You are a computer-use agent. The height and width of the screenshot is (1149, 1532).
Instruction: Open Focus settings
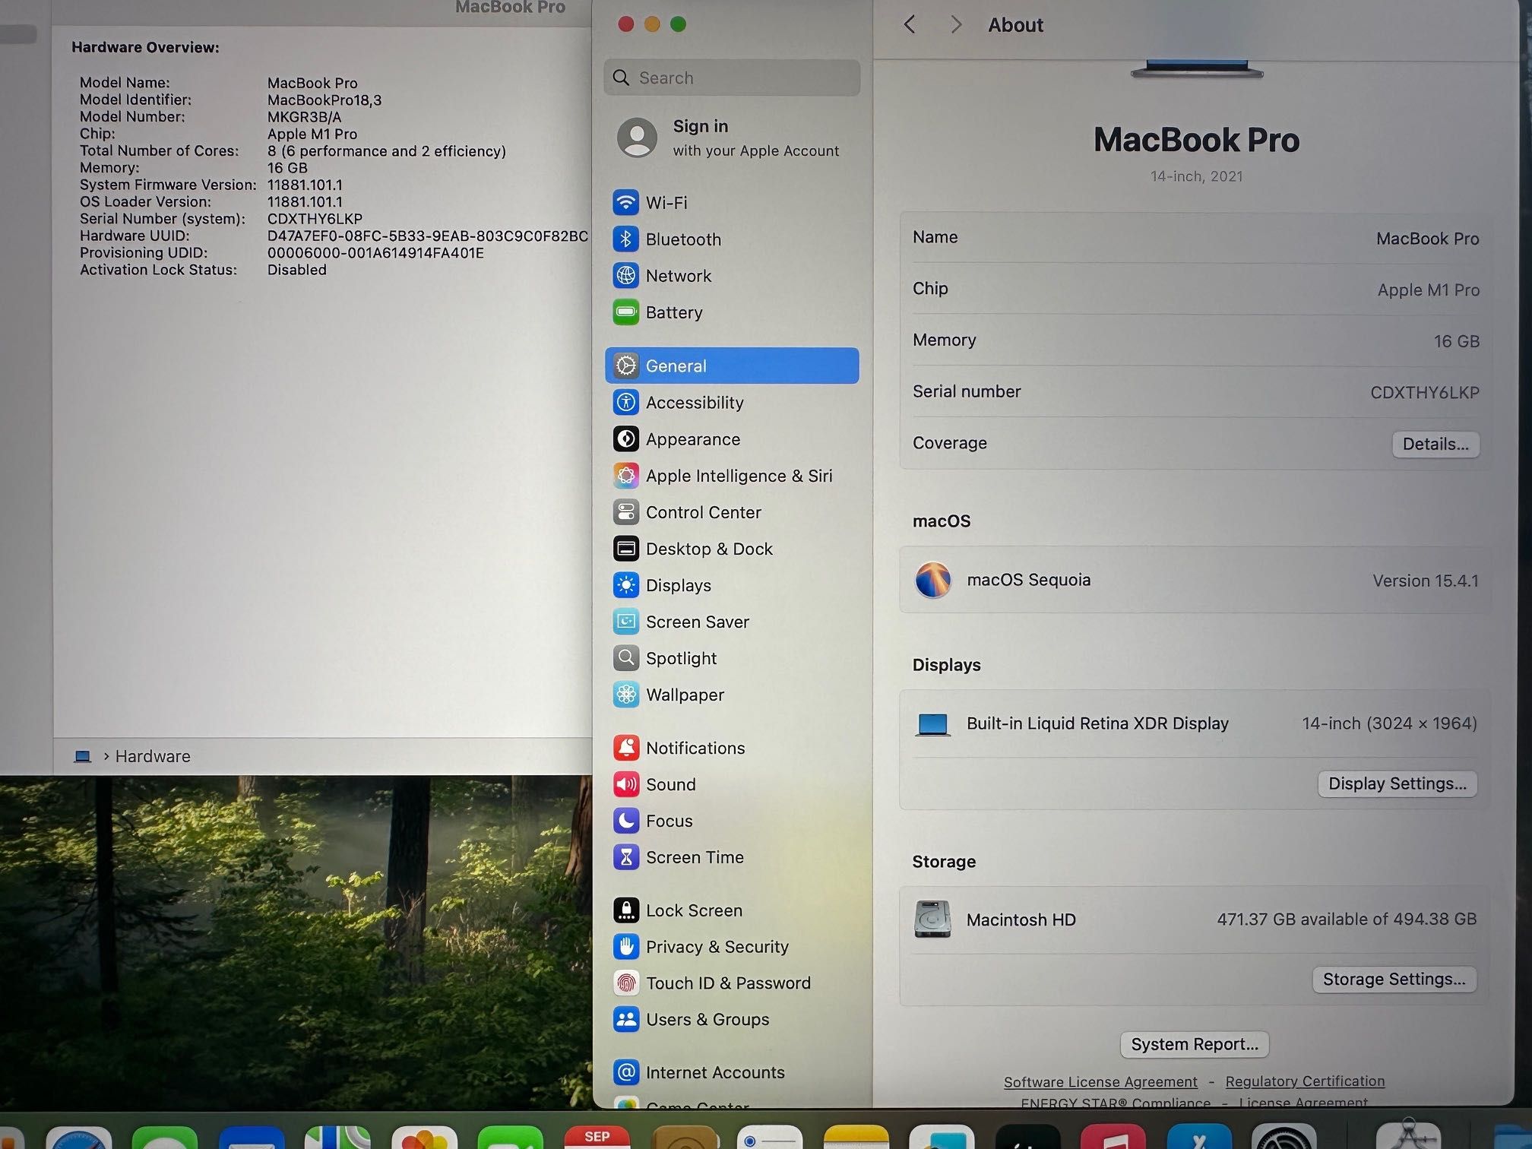tap(732, 821)
